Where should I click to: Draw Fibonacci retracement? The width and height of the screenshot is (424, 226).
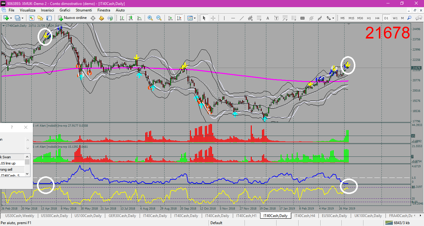click(259, 18)
